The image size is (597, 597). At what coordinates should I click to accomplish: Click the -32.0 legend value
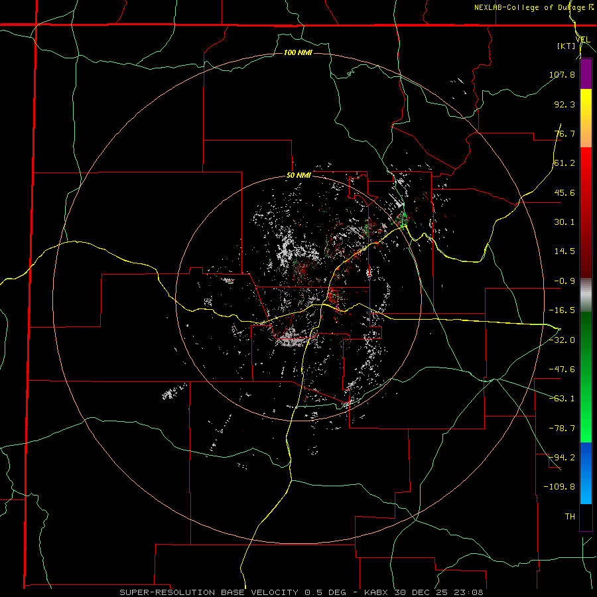coord(562,340)
